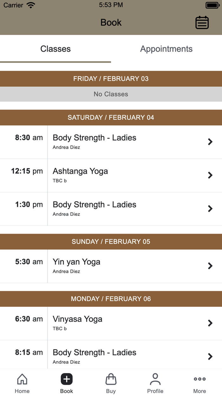
Task: Select the Profile person icon
Action: tap(155, 378)
